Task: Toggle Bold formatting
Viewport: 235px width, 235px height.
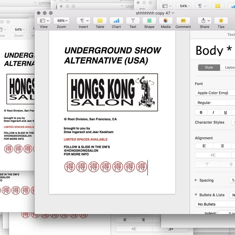Action: click(201, 112)
